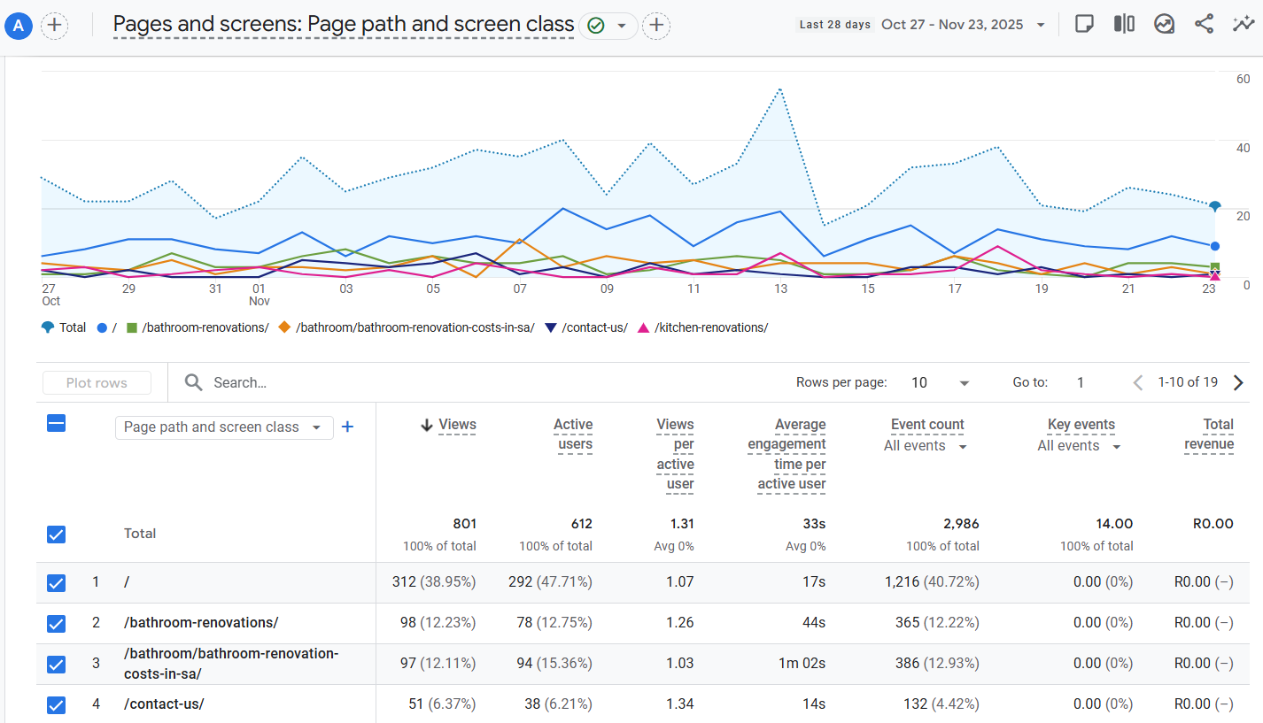Add a filter using plus after title
The height and width of the screenshot is (723, 1263).
pos(656,26)
